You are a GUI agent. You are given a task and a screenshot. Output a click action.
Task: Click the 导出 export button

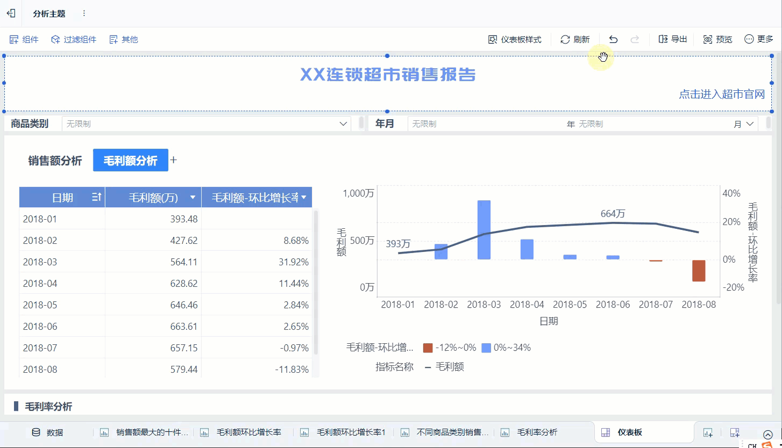pyautogui.click(x=673, y=39)
